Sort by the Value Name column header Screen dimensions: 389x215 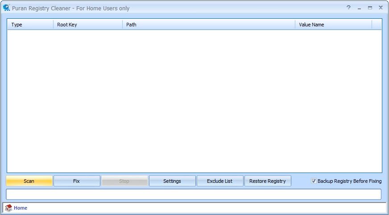click(333, 25)
